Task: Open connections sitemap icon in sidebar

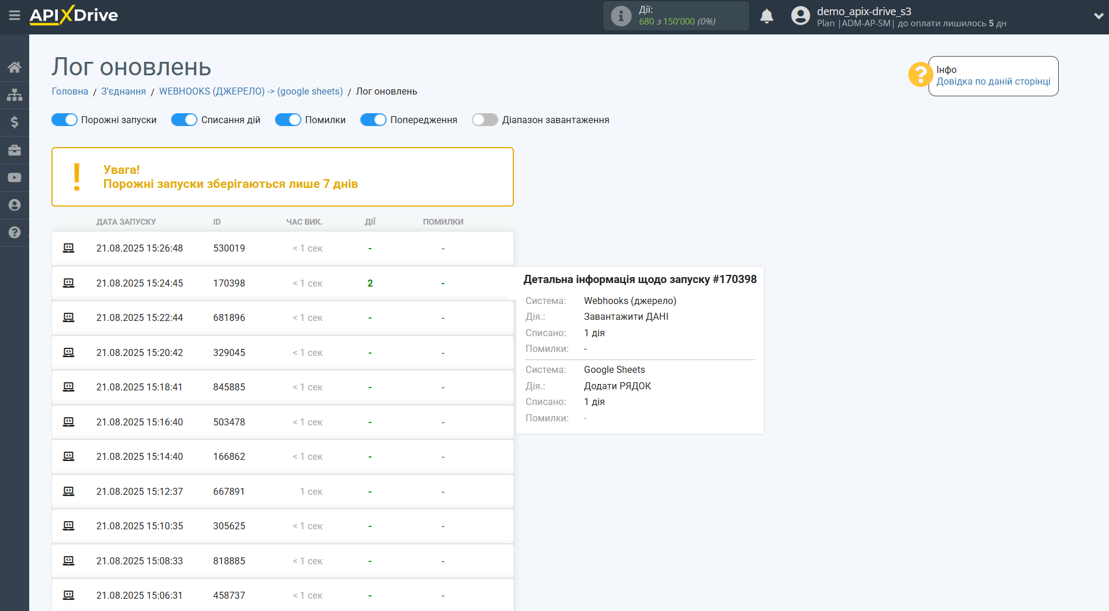Action: (x=15, y=95)
